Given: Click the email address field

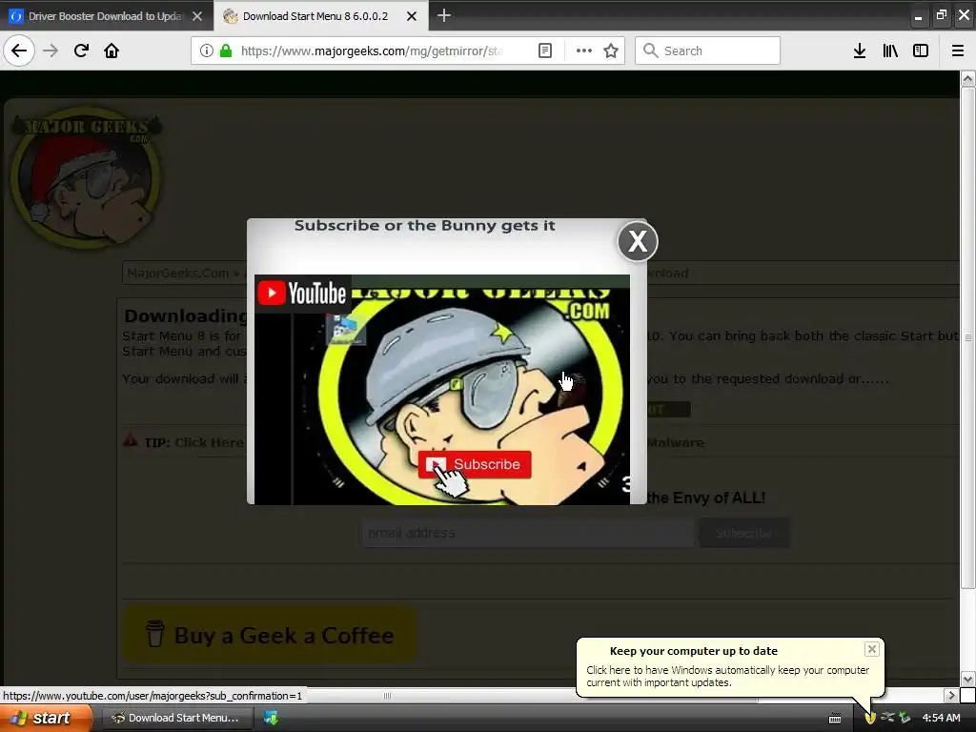Looking at the screenshot, I should coord(528,533).
